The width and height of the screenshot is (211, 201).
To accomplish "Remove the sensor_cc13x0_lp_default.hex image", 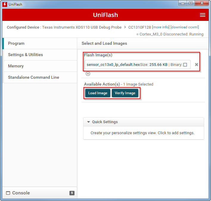I will tap(196, 65).
